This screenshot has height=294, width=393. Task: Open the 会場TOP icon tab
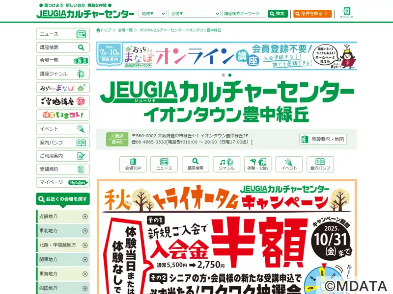click(133, 164)
